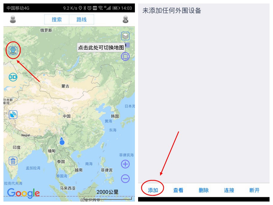273x205 pixels.
Task: Tap the home person icon
Action: (x=126, y=19)
